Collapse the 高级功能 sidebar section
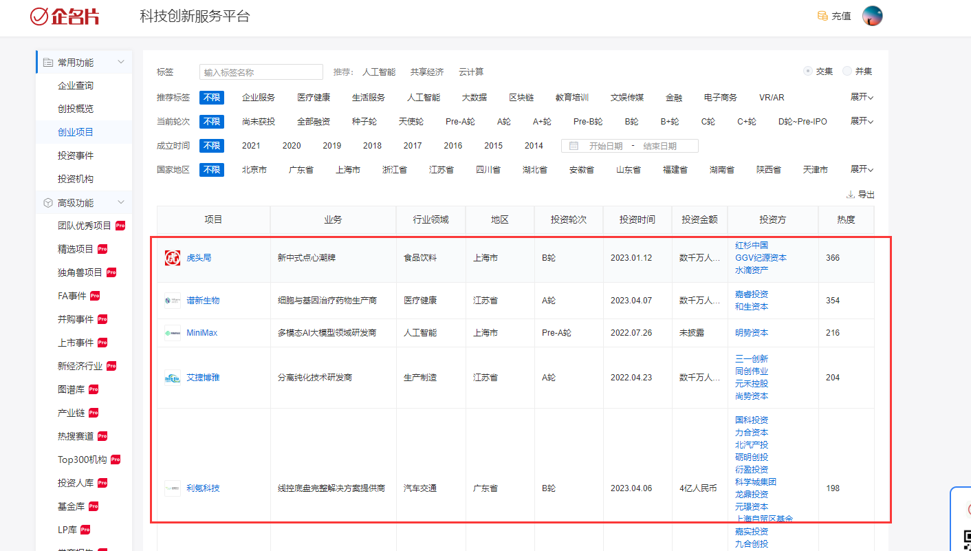The height and width of the screenshot is (551, 971). tap(121, 203)
